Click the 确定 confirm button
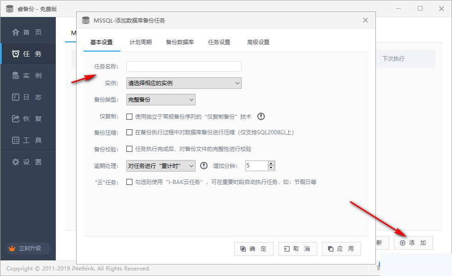The width and height of the screenshot is (452, 276). click(254, 249)
